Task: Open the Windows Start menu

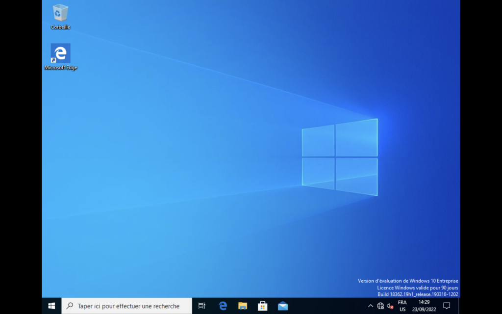Action: pos(51,306)
